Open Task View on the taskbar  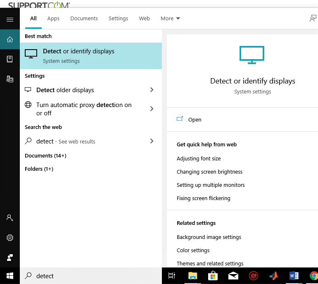pos(172,275)
